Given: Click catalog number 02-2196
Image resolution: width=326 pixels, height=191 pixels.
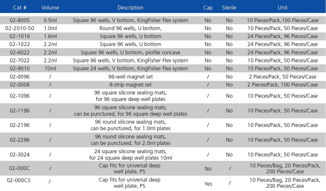Looking at the screenshot, I should click(19, 125).
